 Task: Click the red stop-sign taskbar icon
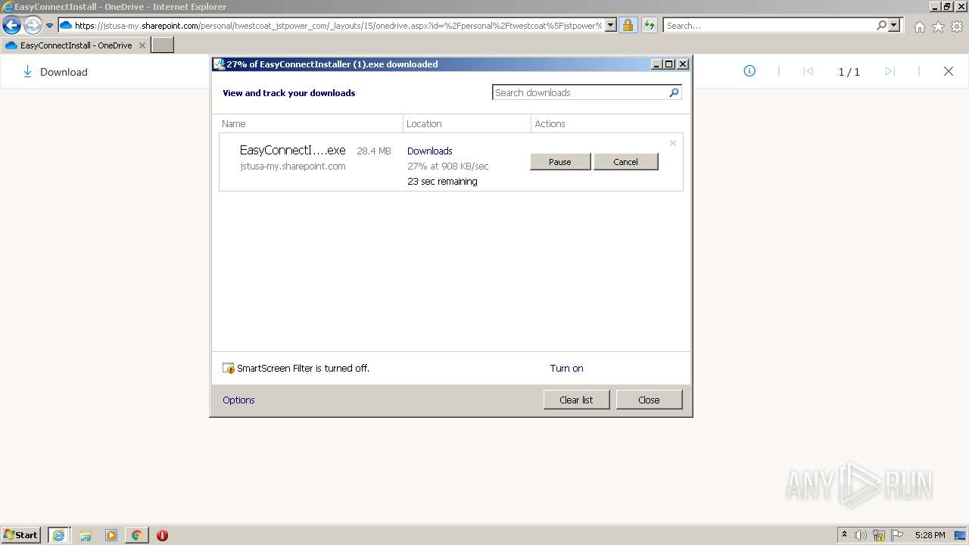[x=162, y=535]
